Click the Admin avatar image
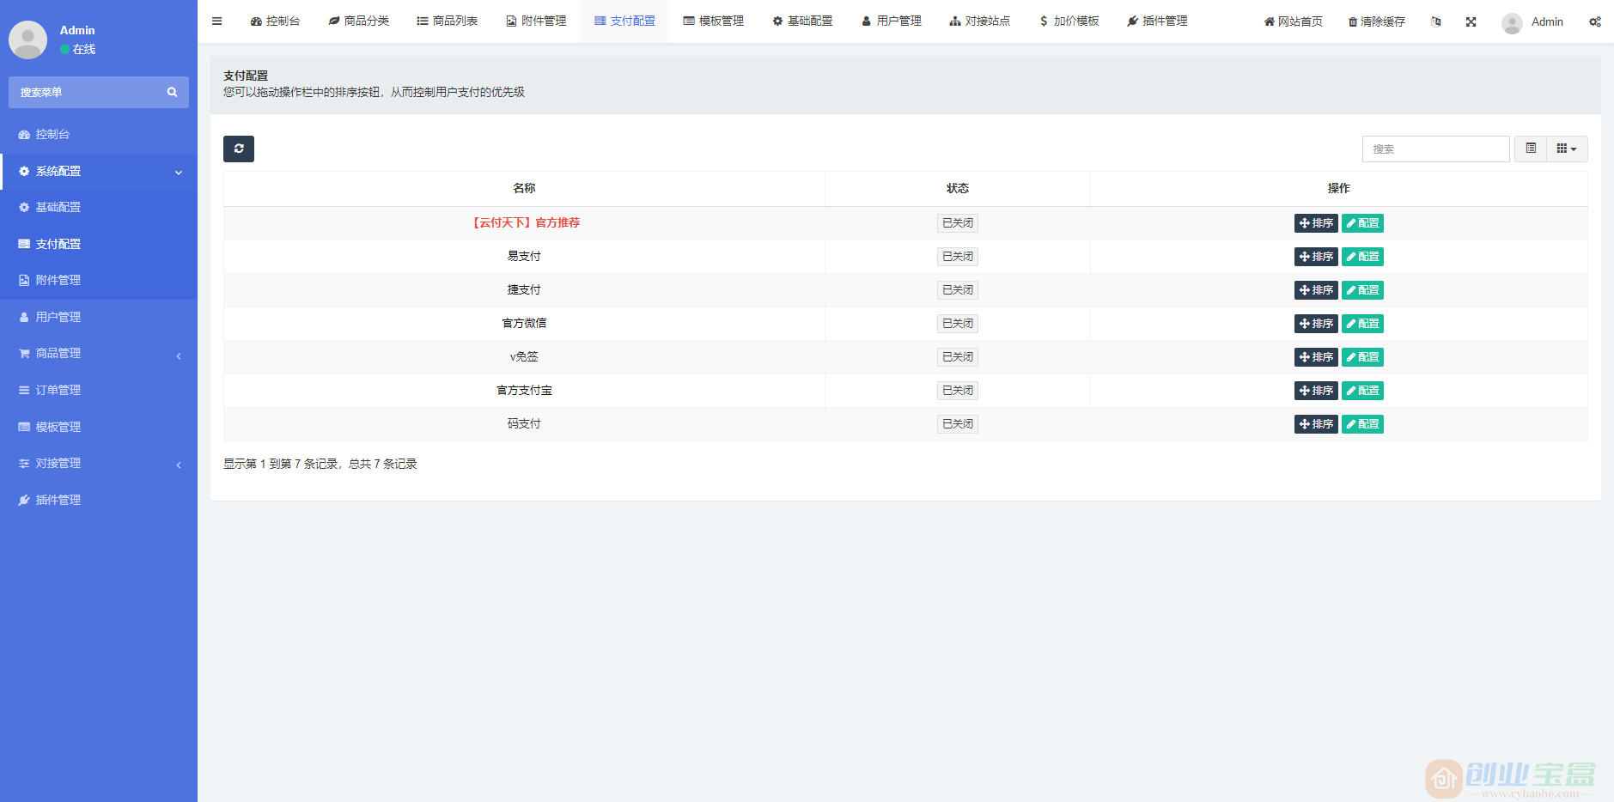Screen dimensions: 1614x802 [x=1511, y=22]
